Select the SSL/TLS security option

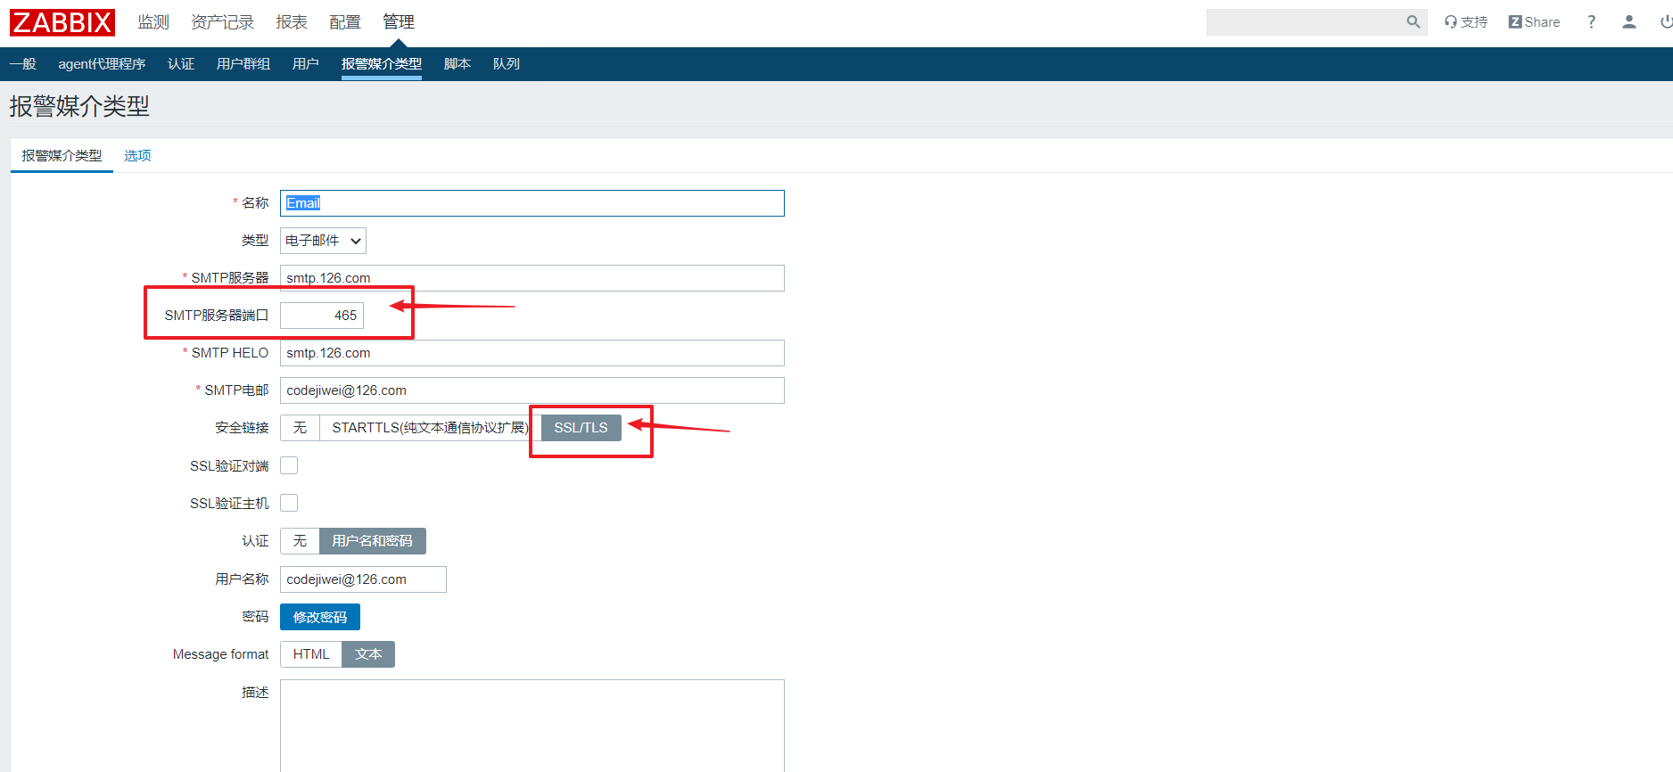581,428
